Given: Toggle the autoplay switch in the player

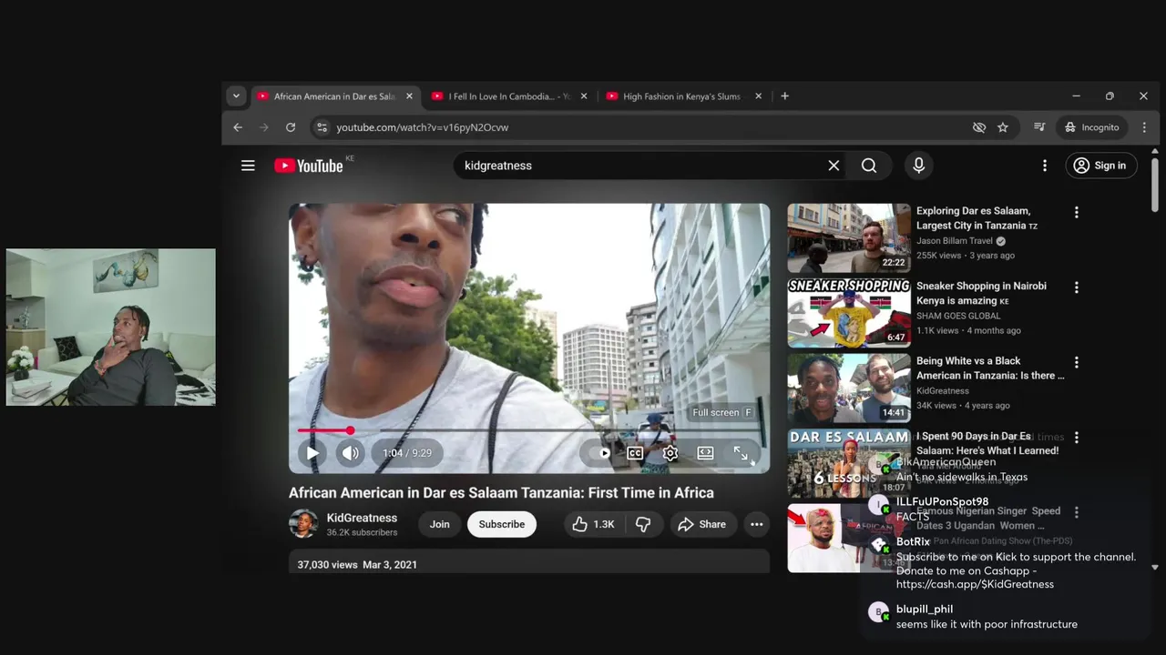Looking at the screenshot, I should [601, 453].
